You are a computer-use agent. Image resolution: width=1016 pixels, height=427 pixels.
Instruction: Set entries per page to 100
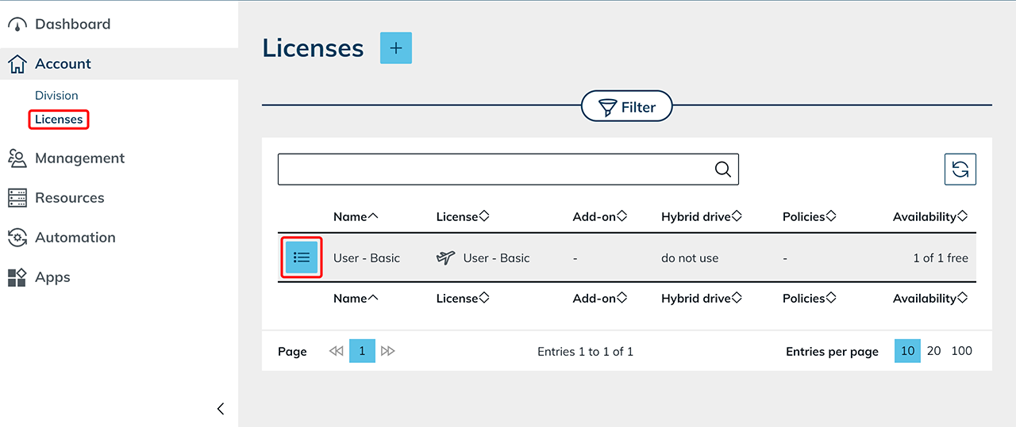pyautogui.click(x=961, y=351)
